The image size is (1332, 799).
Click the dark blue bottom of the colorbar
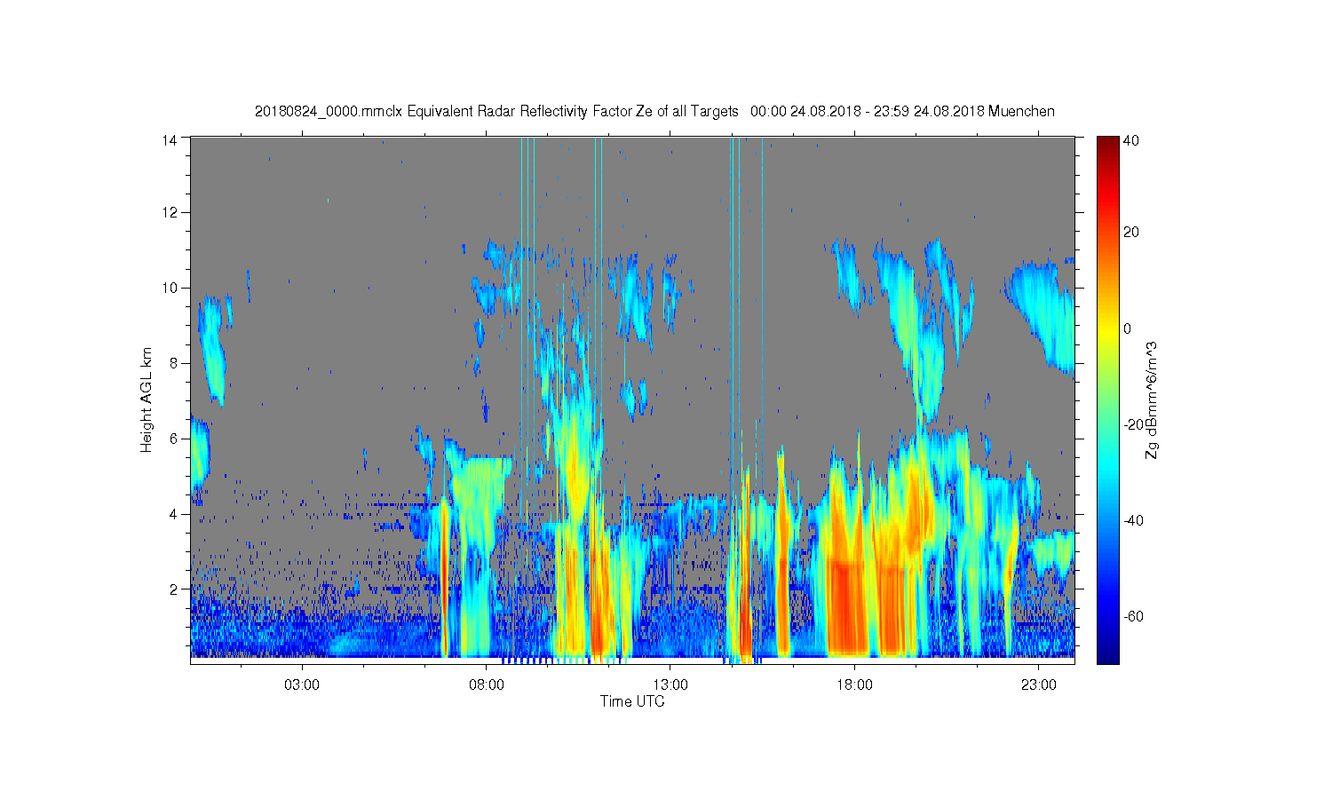click(1107, 653)
